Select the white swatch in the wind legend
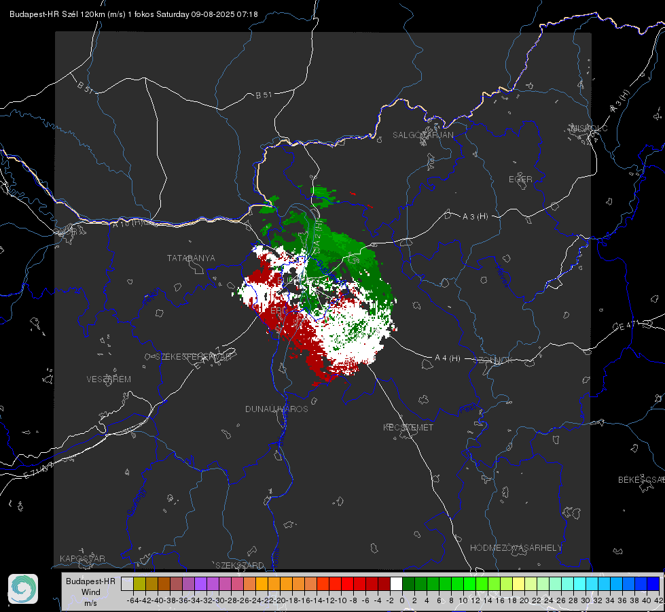This screenshot has width=665, height=612. pos(396,583)
